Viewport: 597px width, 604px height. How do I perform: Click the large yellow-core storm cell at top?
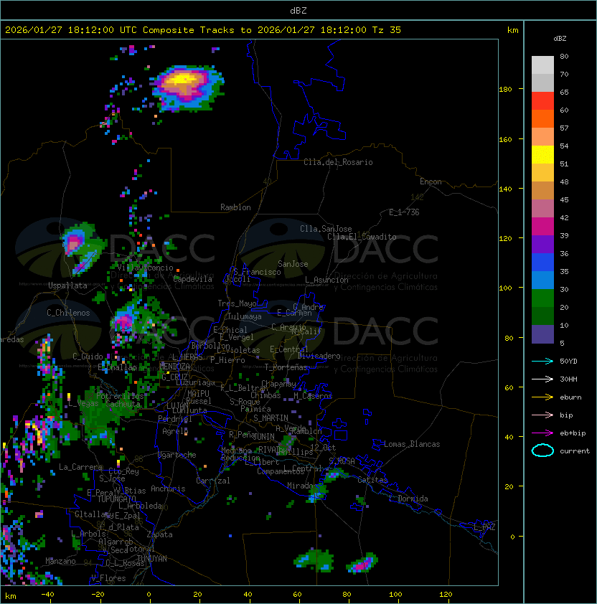187,88
